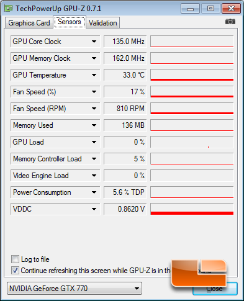Switch to the Graphics Card tab
Viewport: 244px width, 301px height.
(29, 22)
